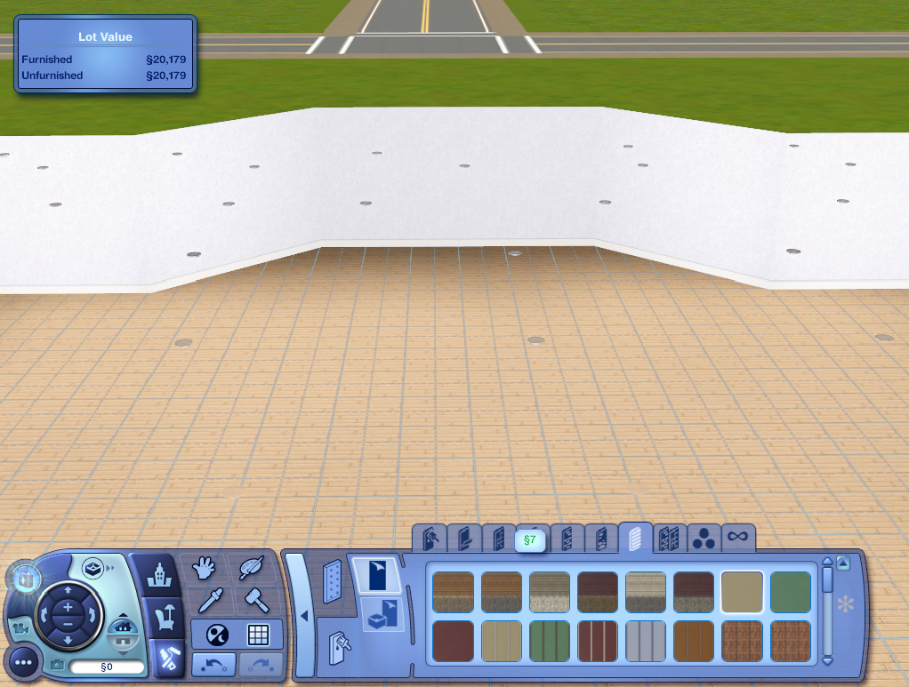
Task: Toggle the grid display
Action: [258, 635]
